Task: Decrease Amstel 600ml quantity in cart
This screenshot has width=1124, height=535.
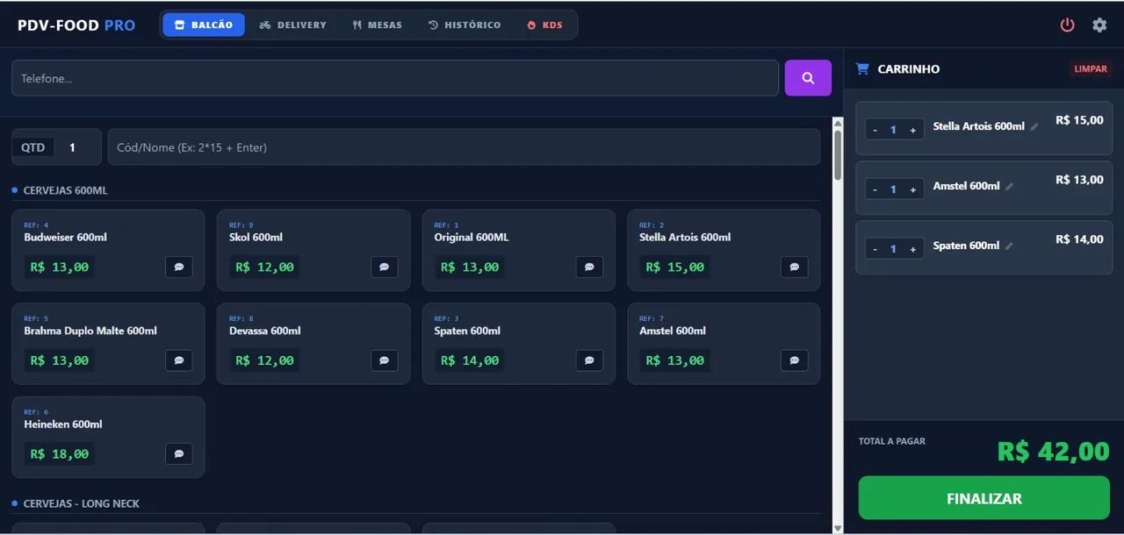Action: pos(875,189)
